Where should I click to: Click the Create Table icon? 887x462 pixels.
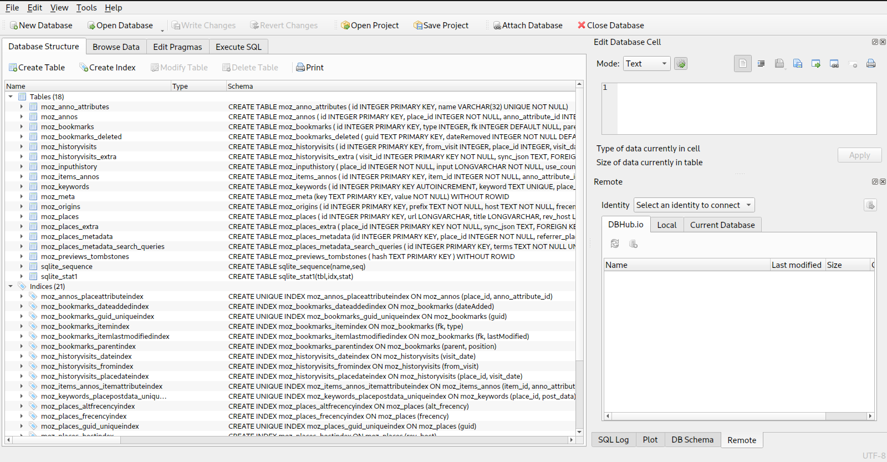[x=13, y=68]
